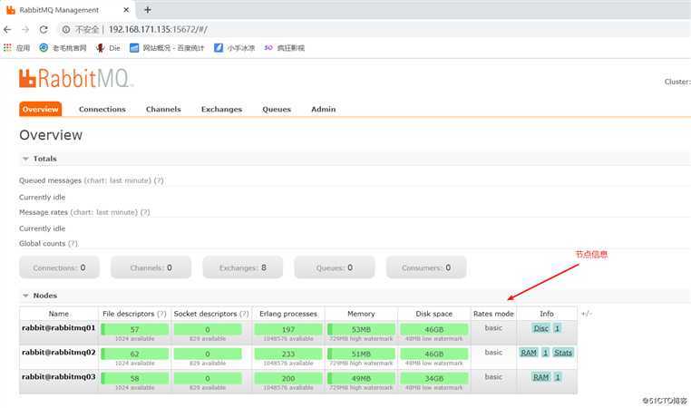The image size is (691, 408).
Task: Switch to the Overview tab
Action: (40, 110)
